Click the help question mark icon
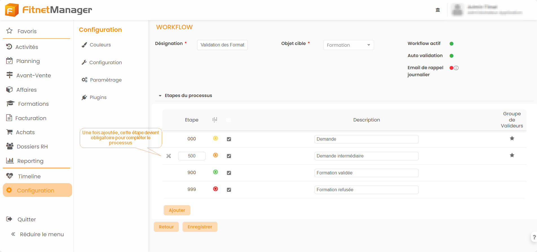537x252 pixels. pyautogui.click(x=534, y=237)
